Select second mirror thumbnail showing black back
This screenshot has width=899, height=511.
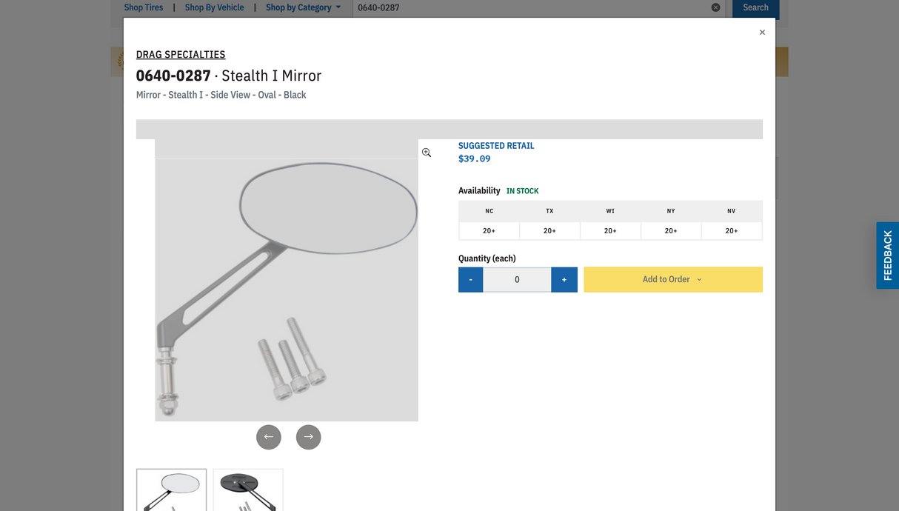point(248,490)
